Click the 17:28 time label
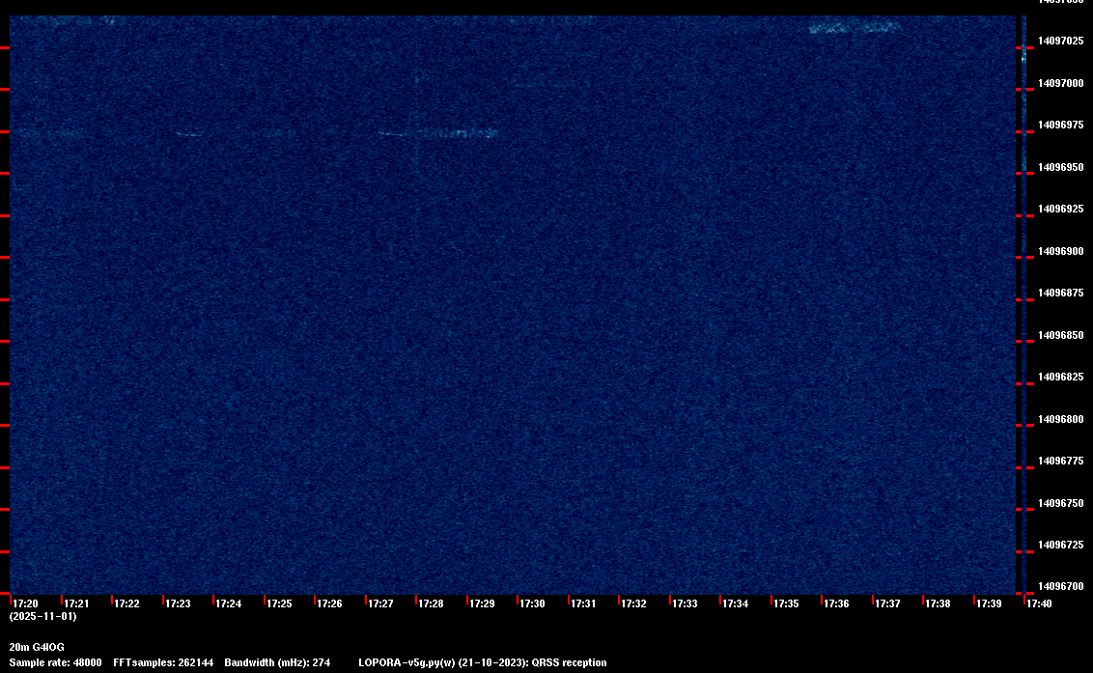 coord(432,603)
